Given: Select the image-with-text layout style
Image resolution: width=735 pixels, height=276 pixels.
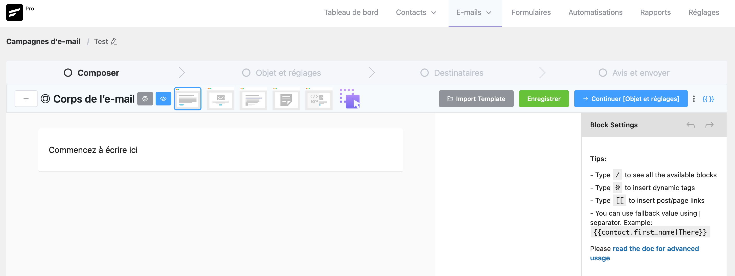Looking at the screenshot, I should pos(220,99).
